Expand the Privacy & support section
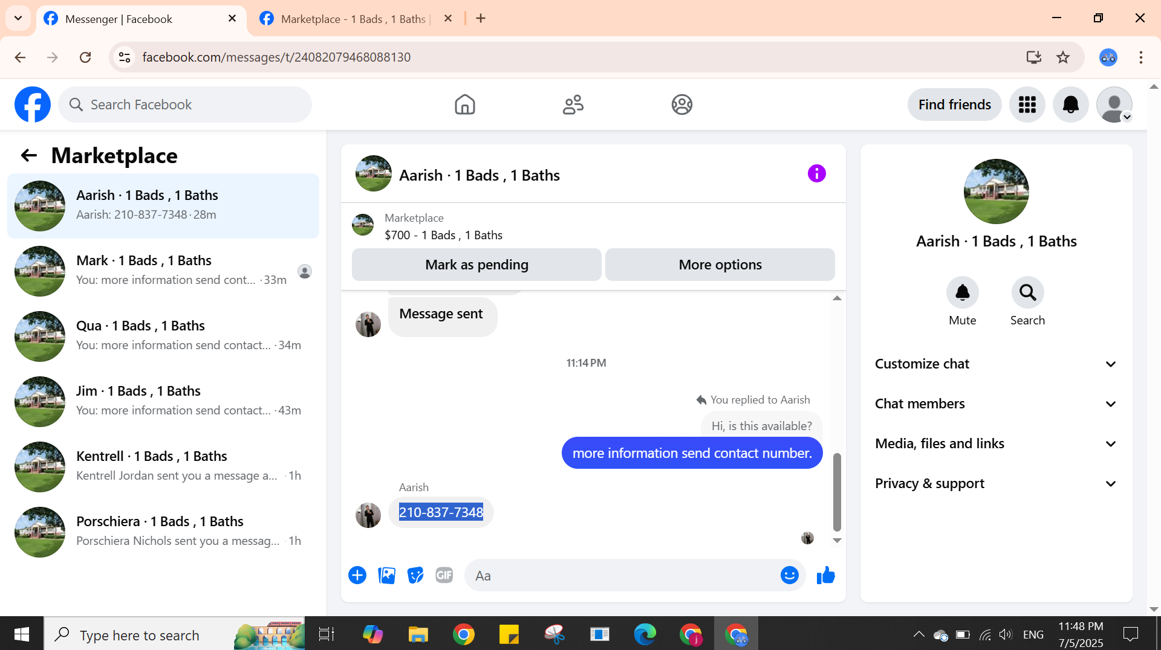Screen dimensions: 1161x650 996,483
